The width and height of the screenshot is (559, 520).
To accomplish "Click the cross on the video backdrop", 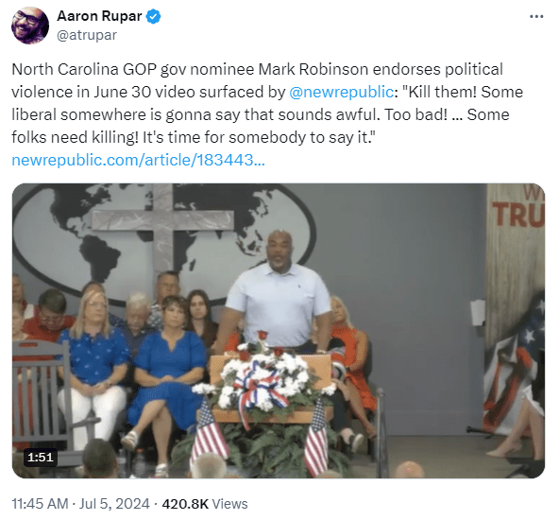I will click(x=163, y=229).
